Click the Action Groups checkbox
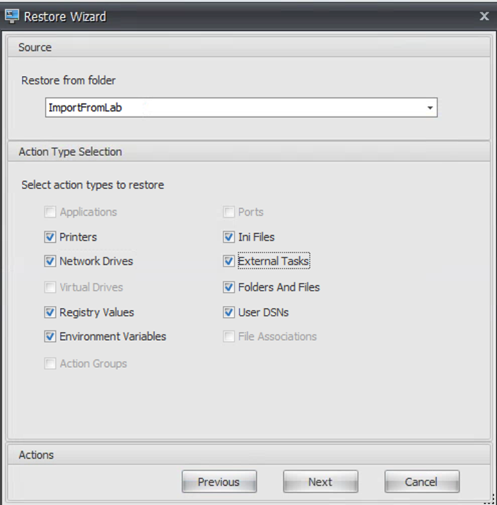 50,364
